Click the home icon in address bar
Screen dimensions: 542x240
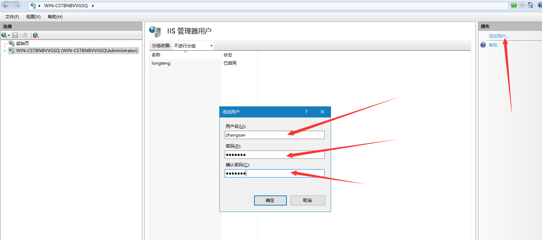[x=530, y=5]
